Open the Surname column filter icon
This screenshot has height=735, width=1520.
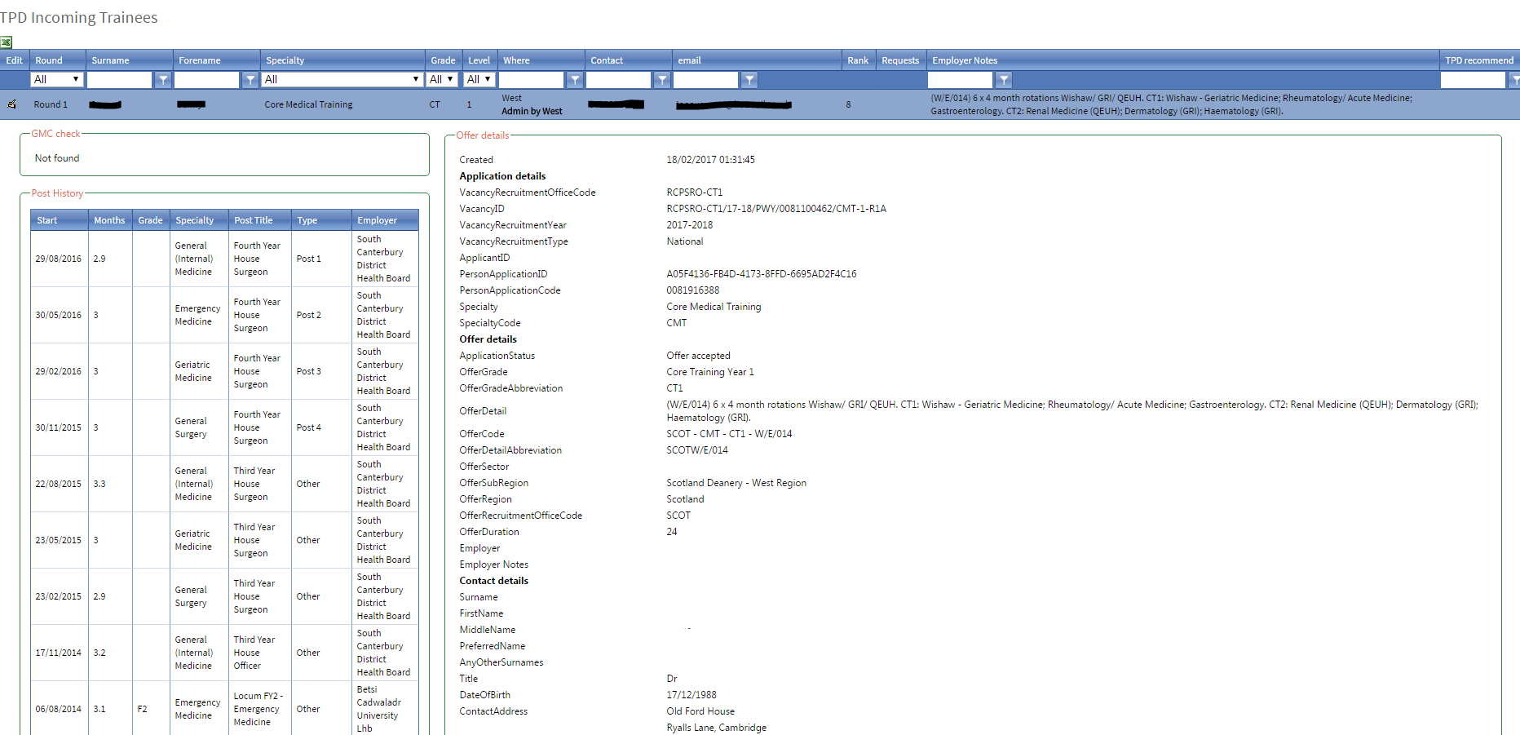163,80
